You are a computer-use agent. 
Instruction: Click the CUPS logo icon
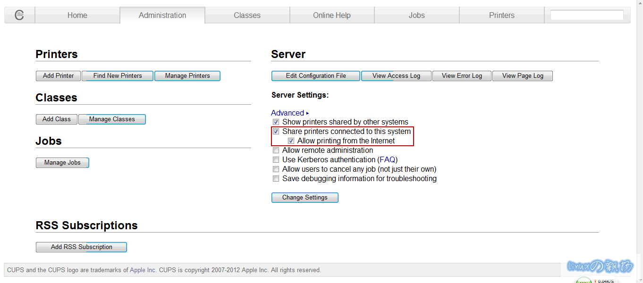19,15
